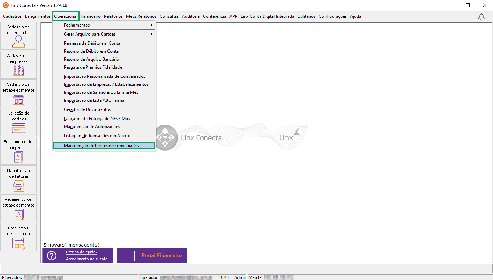493x280 pixels.
Task: Open the Configurações menu
Action: point(333,16)
